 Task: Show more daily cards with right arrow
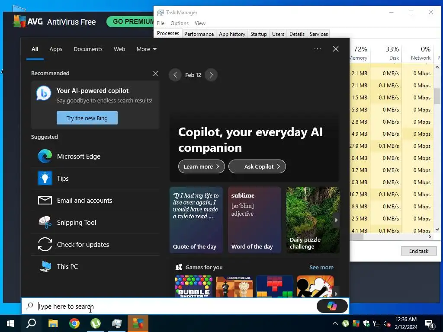pyautogui.click(x=336, y=220)
